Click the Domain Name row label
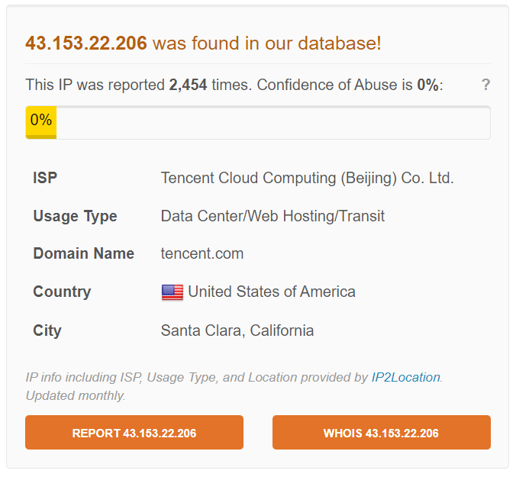The height and width of the screenshot is (477, 516). (83, 254)
